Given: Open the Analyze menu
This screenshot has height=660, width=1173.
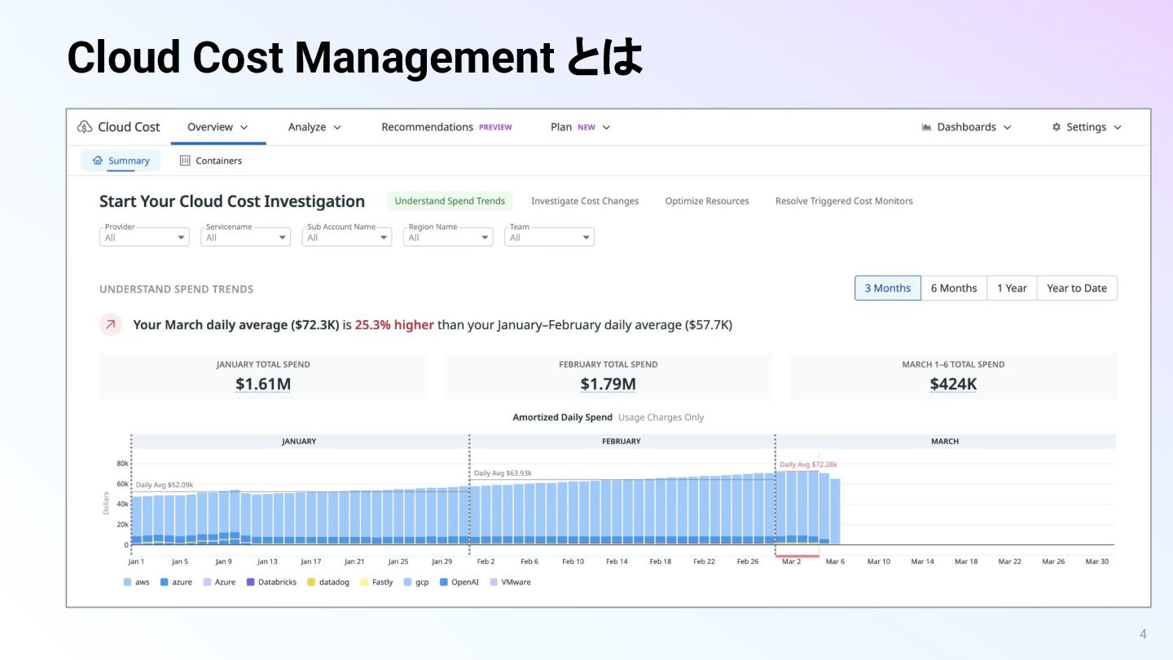Looking at the screenshot, I should click(314, 127).
